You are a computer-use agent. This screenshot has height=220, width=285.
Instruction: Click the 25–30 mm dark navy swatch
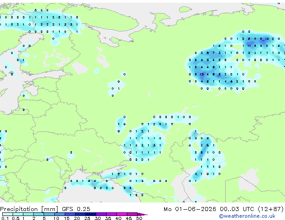[90, 214]
